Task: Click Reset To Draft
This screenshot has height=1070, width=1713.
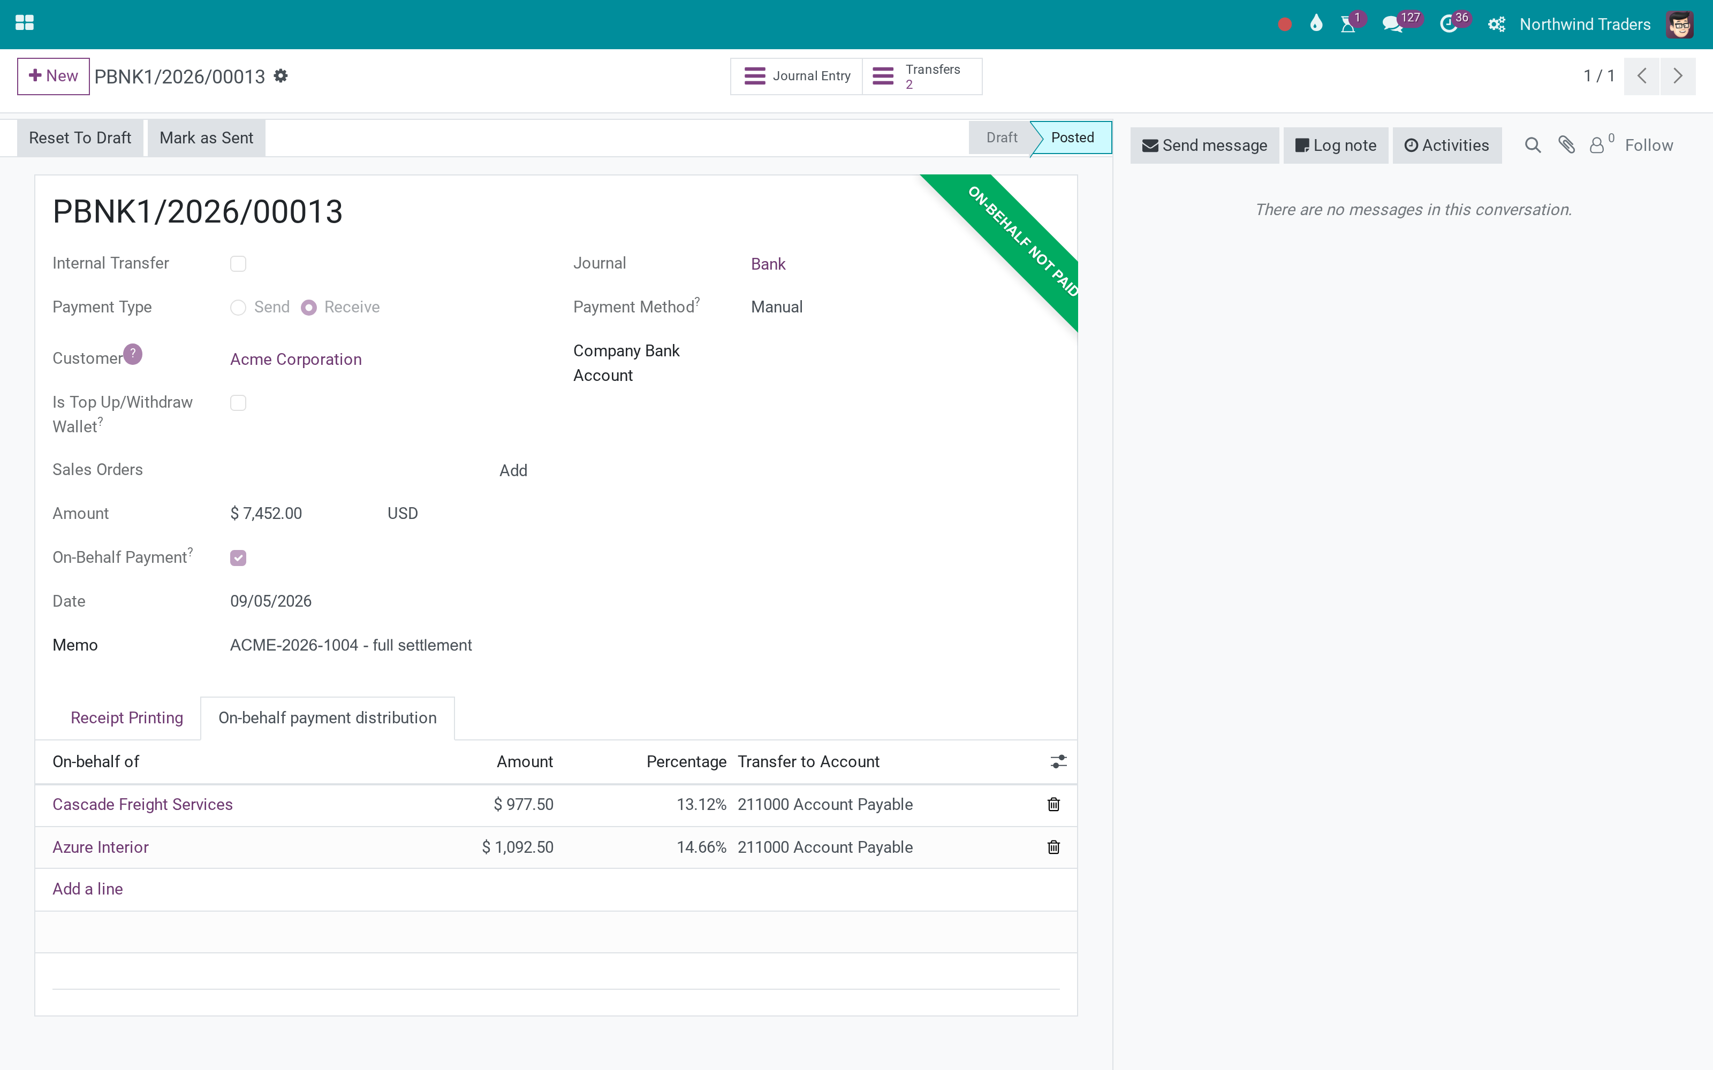Action: [x=80, y=138]
